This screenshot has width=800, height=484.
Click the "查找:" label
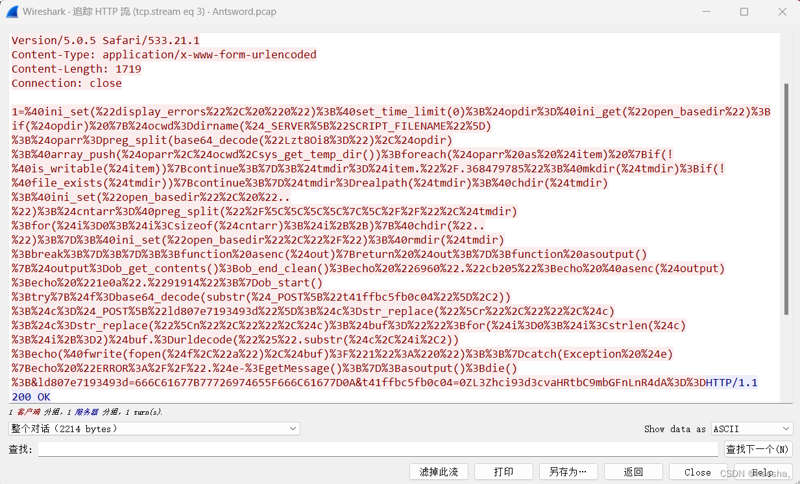pyautogui.click(x=21, y=449)
